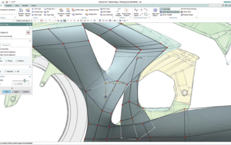Select the Primitive Shape tool
The width and height of the screenshot is (231, 145).
(21, 12)
